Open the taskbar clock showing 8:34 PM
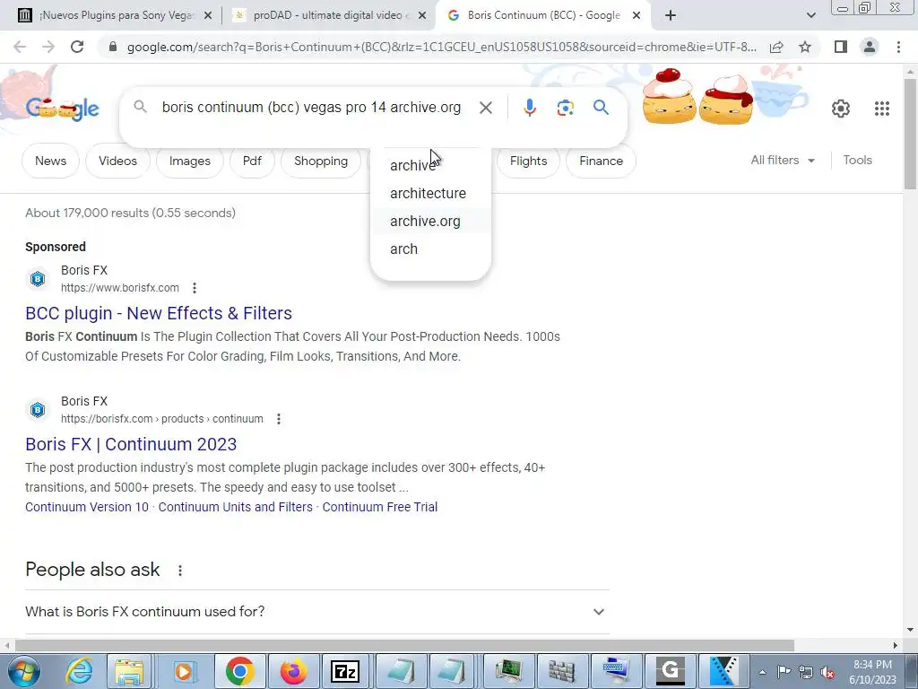 [x=872, y=672]
